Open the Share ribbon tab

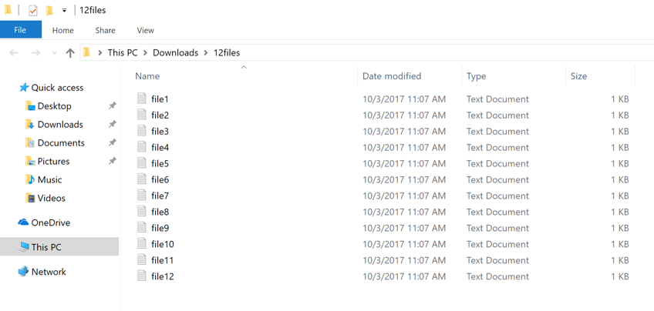point(105,30)
